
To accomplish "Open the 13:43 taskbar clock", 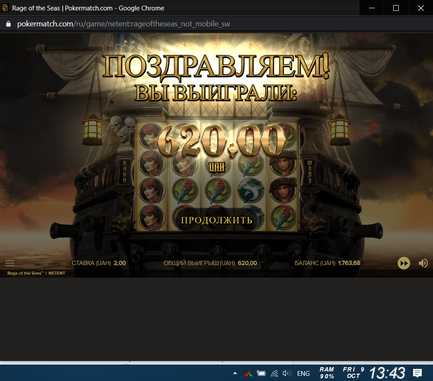I will tap(387, 373).
